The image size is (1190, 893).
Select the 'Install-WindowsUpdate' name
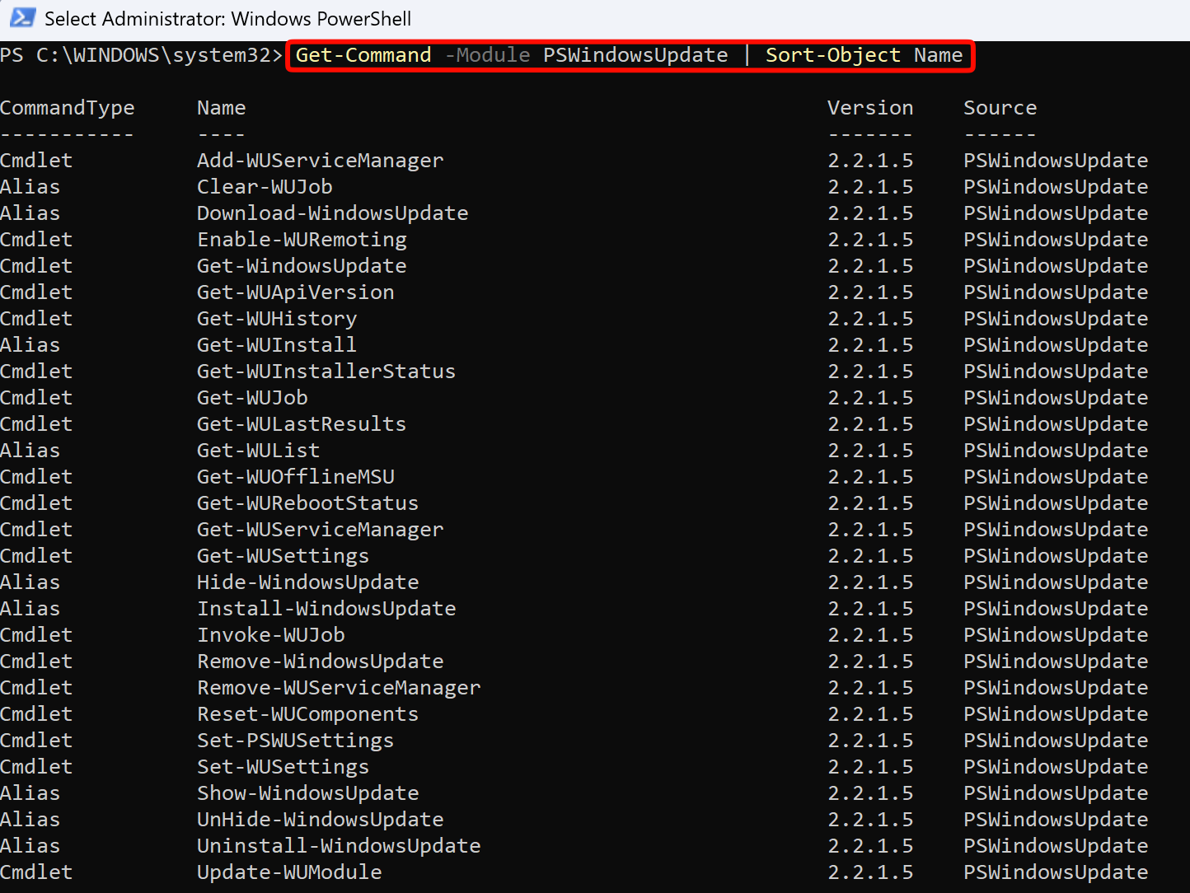point(326,609)
